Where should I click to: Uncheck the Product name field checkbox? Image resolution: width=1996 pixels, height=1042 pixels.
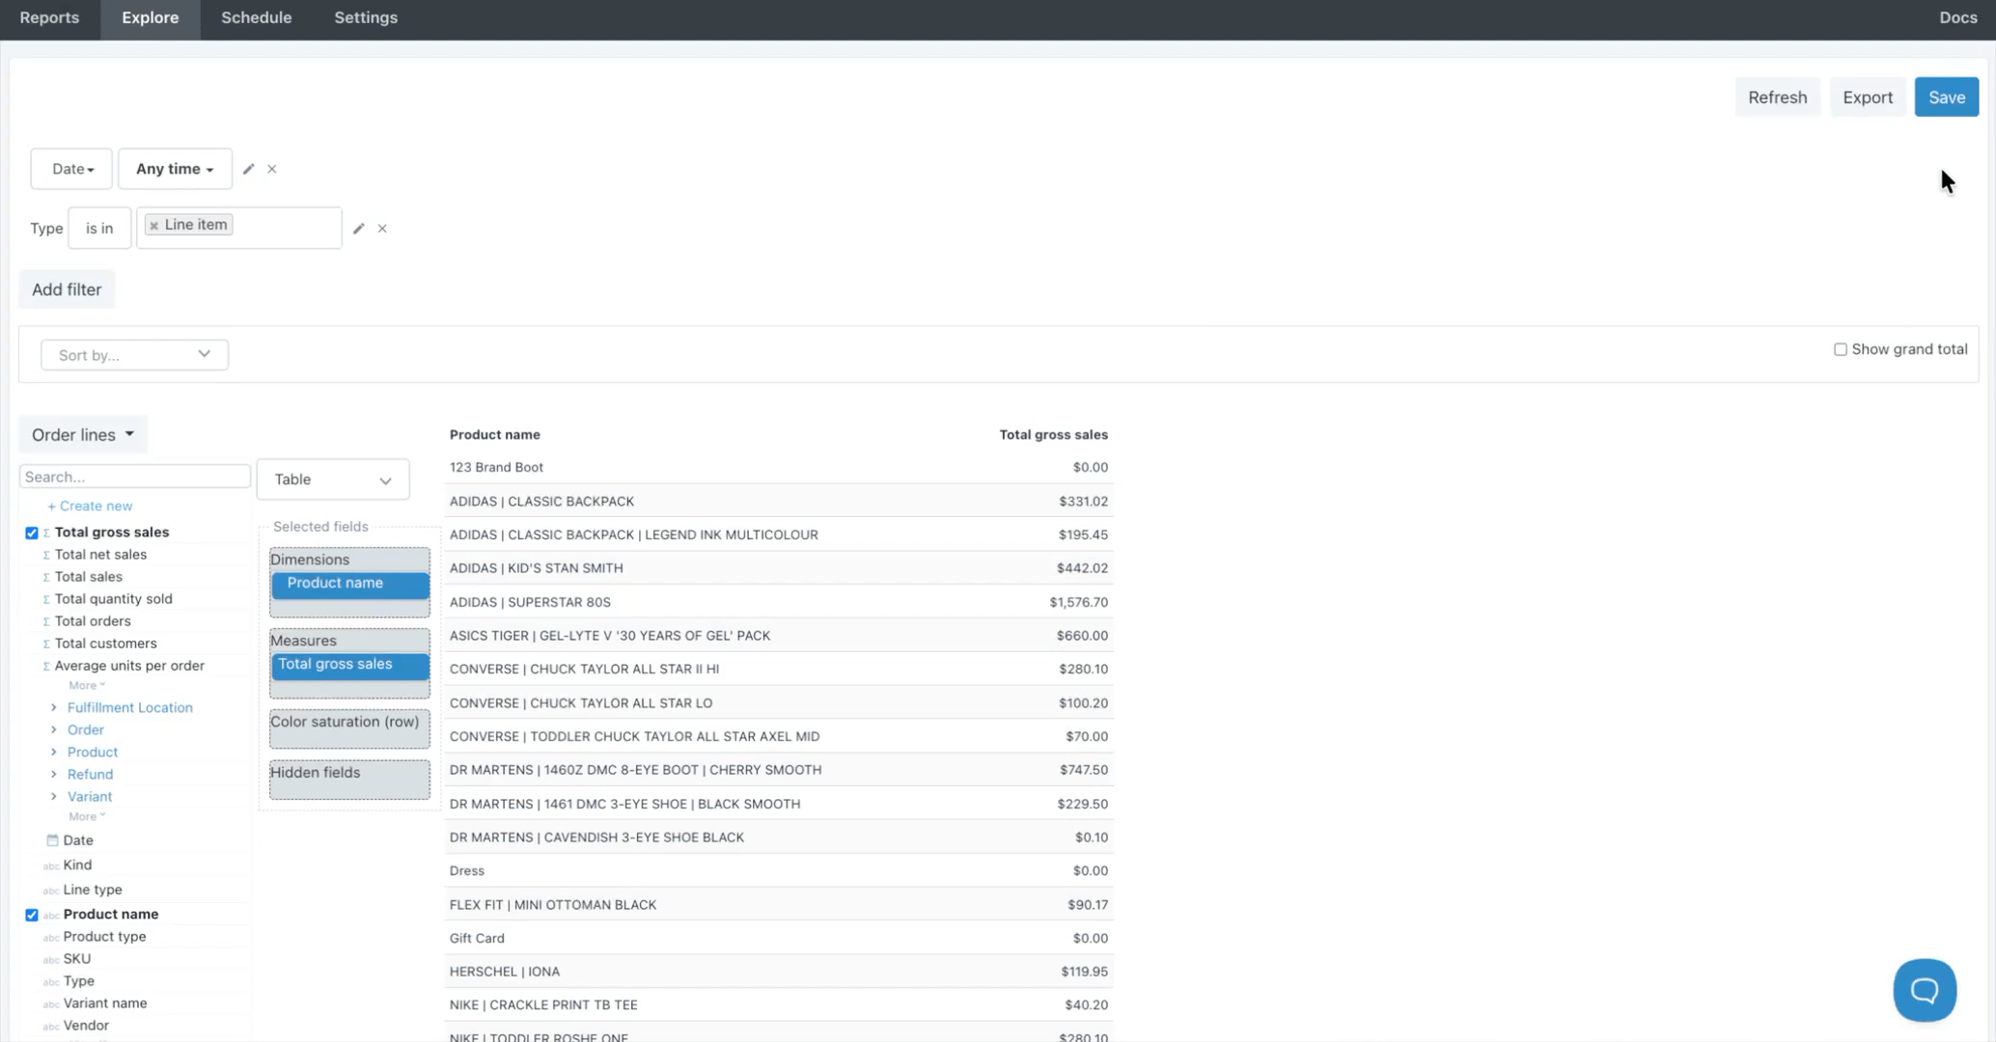32,915
